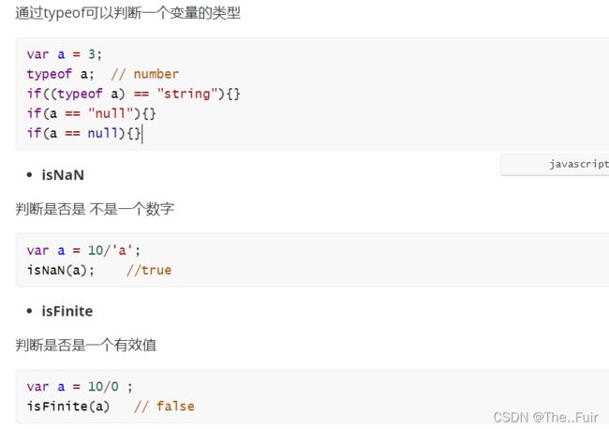
Task: Click the 'isFinite(a)' code call
Action: point(68,407)
